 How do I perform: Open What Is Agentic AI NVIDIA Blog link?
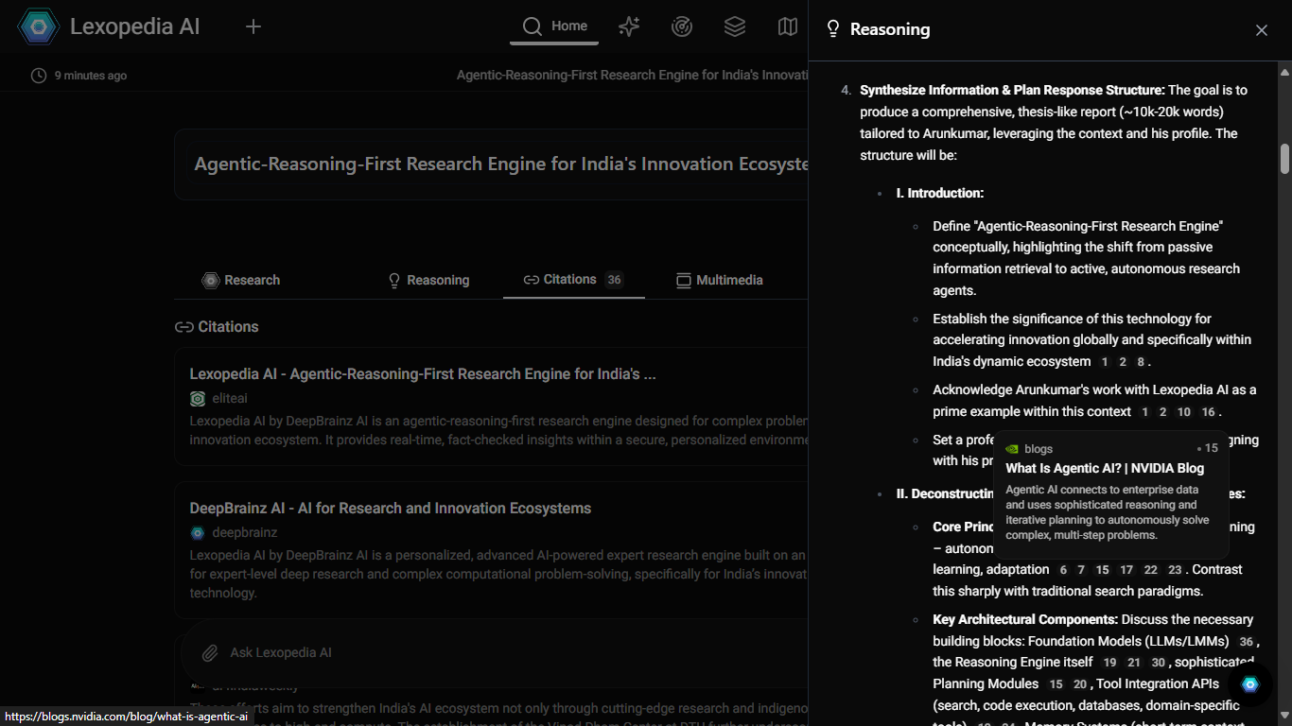point(1105,468)
